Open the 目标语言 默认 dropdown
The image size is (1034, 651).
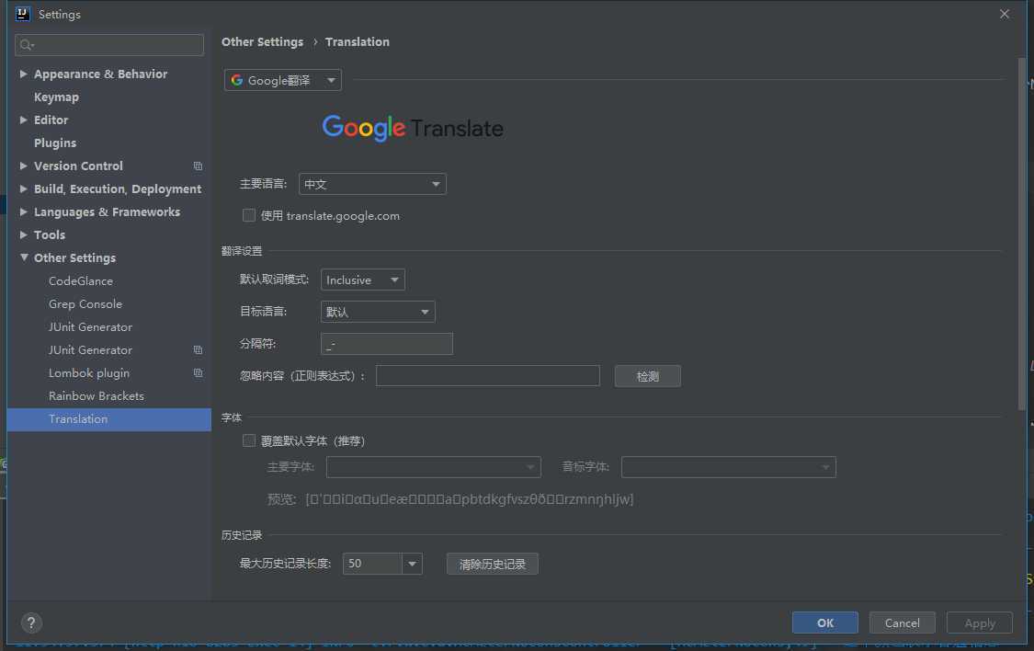click(378, 312)
